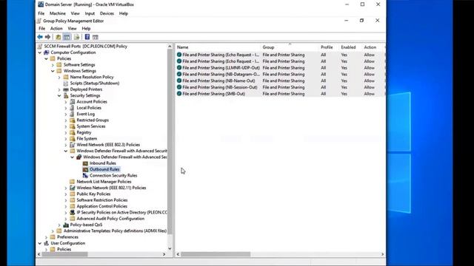Click the Show/Hide Action Pane toolbar icon

click(96, 37)
